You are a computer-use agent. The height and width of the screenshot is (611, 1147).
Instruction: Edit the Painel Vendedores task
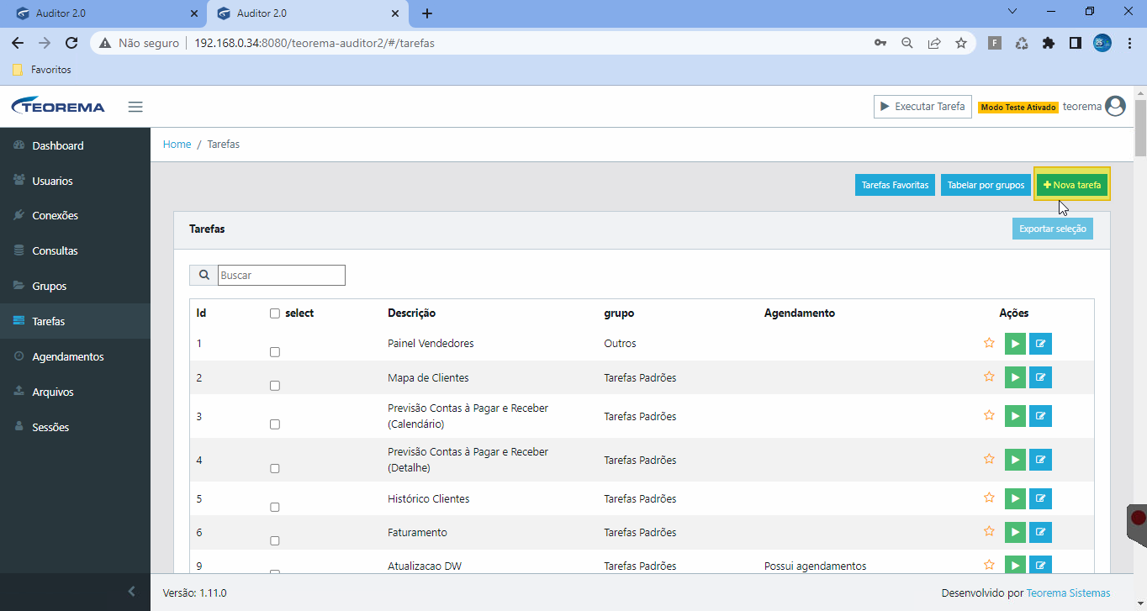click(1040, 344)
